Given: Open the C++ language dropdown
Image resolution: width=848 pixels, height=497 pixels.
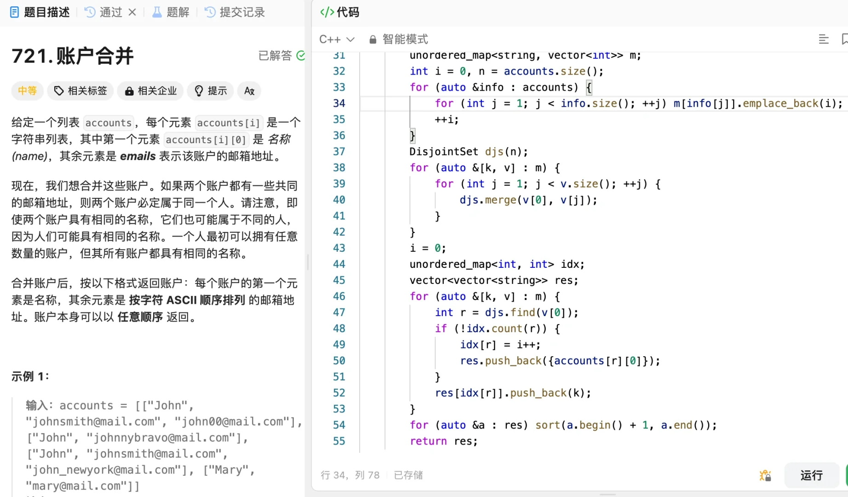Looking at the screenshot, I should [x=337, y=40].
